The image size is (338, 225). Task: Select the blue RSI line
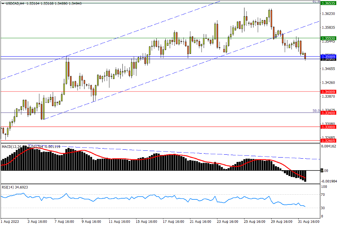click(108, 198)
